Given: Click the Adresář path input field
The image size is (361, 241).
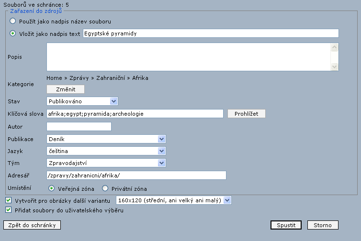Looking at the screenshot, I should (136, 175).
